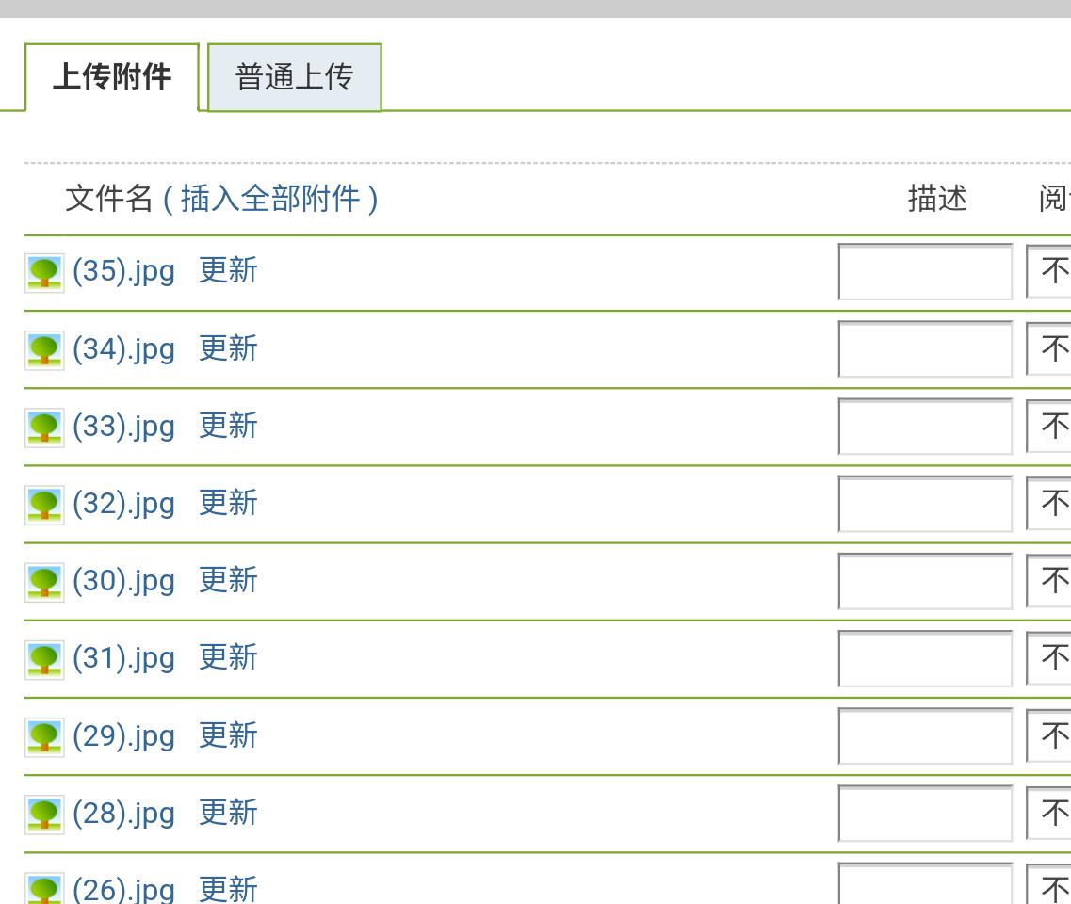Screen dimensions: 1071x904
Task: Open the read-permission dropdown for (35).jpg
Action: 1049,272
